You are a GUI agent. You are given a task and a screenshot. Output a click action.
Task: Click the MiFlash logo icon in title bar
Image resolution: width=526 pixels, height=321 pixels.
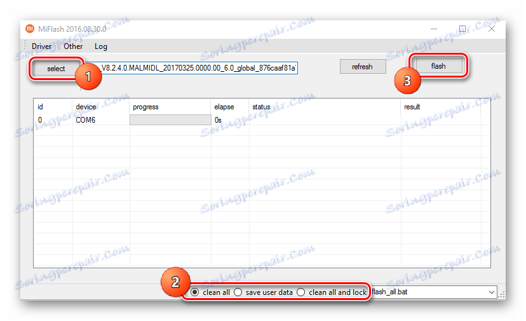pos(30,29)
